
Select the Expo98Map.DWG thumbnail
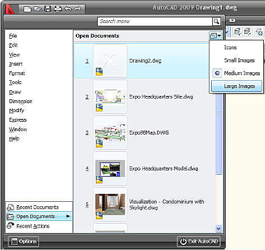[110, 133]
